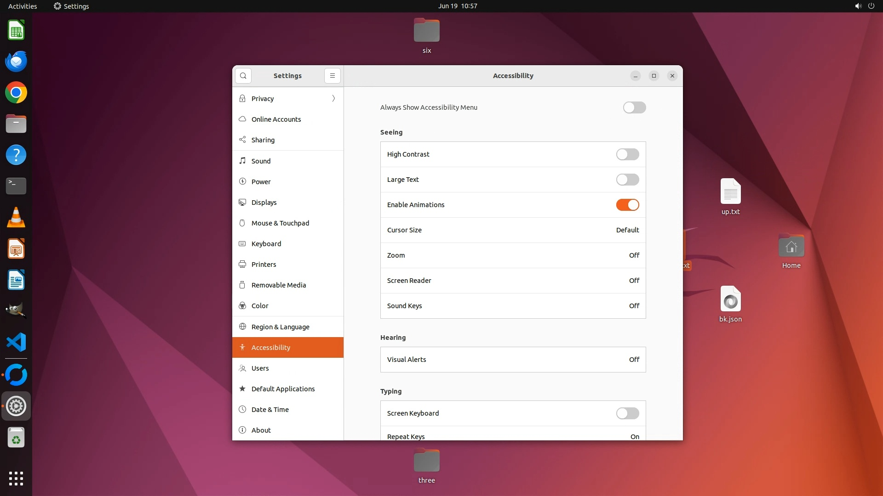Open the Zoom options row
This screenshot has height=496, width=883.
coord(513,255)
